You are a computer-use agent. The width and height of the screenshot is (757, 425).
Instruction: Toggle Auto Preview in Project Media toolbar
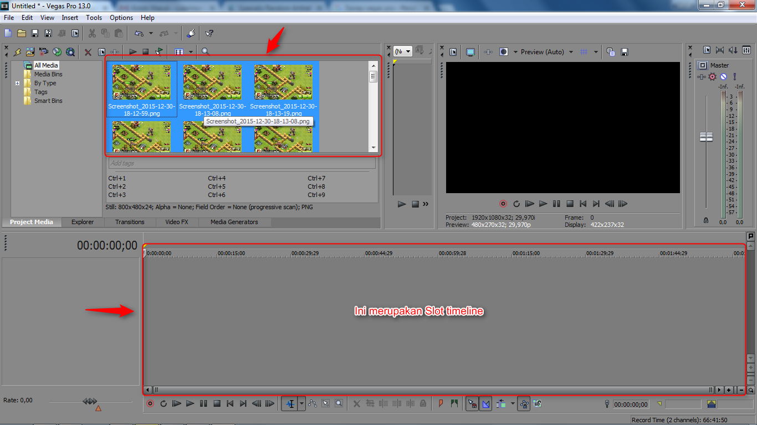[160, 52]
